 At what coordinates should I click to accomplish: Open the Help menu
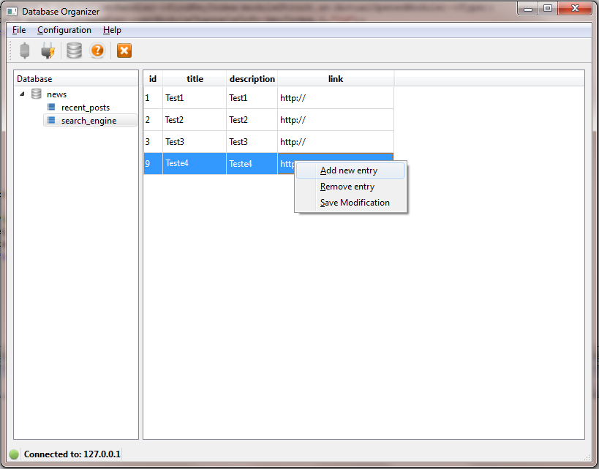click(112, 30)
